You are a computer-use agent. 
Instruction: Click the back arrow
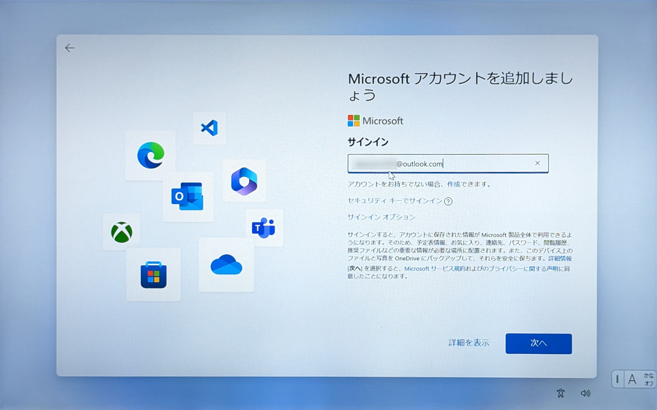tap(70, 48)
